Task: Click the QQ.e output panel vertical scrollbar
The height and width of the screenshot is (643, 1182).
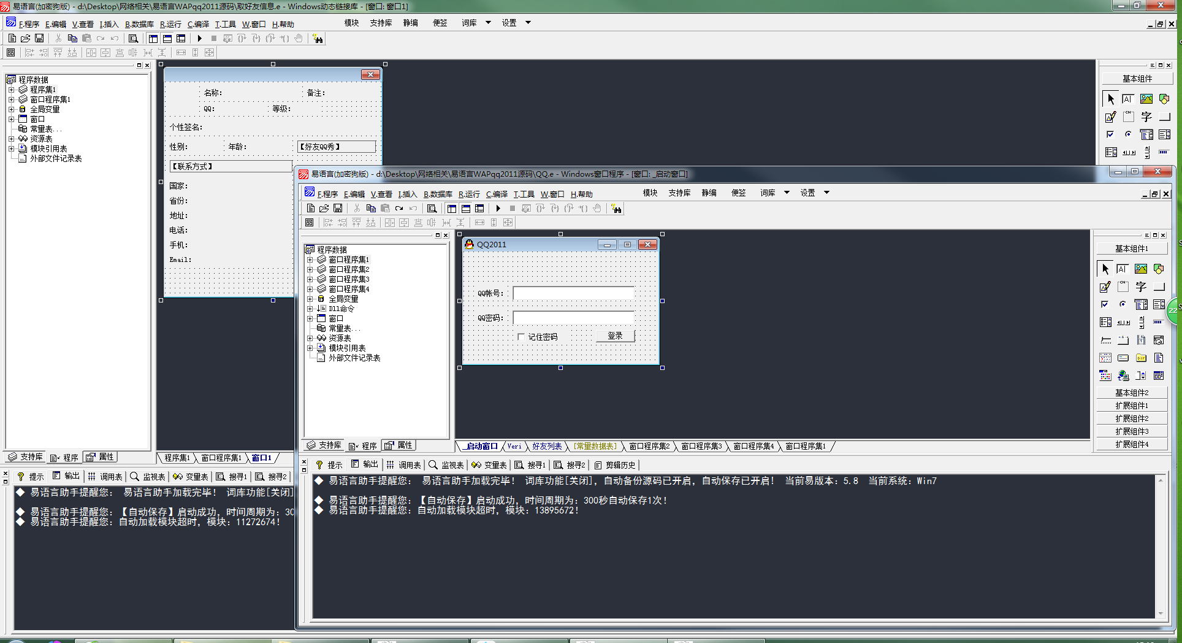Action: pos(1161,546)
